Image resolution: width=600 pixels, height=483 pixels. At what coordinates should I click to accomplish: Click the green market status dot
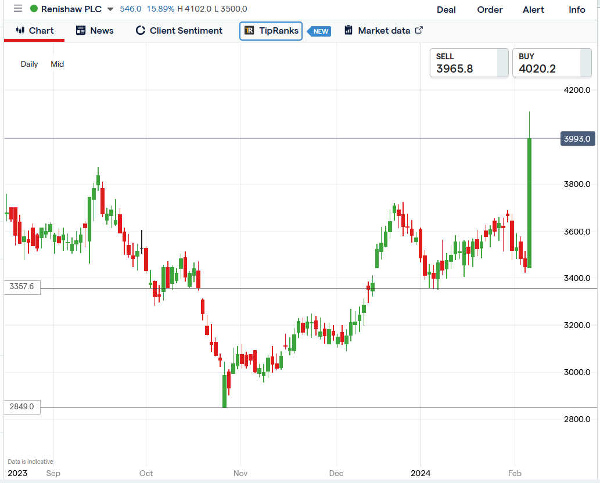tap(34, 8)
